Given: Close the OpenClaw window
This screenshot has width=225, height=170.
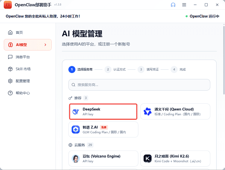Looking at the screenshot, I should [x=217, y=5].
